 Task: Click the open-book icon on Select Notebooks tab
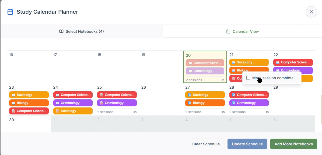(62, 31)
